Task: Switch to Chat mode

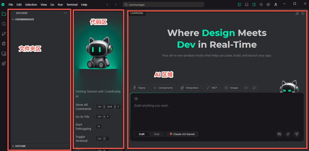Action: pos(157,134)
